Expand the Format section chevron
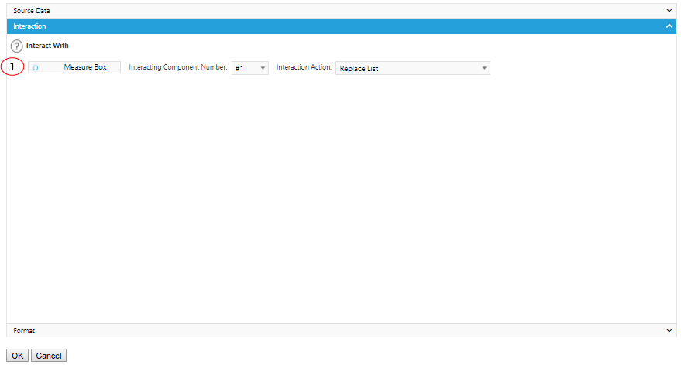This screenshot has height=368, width=681. (x=669, y=330)
